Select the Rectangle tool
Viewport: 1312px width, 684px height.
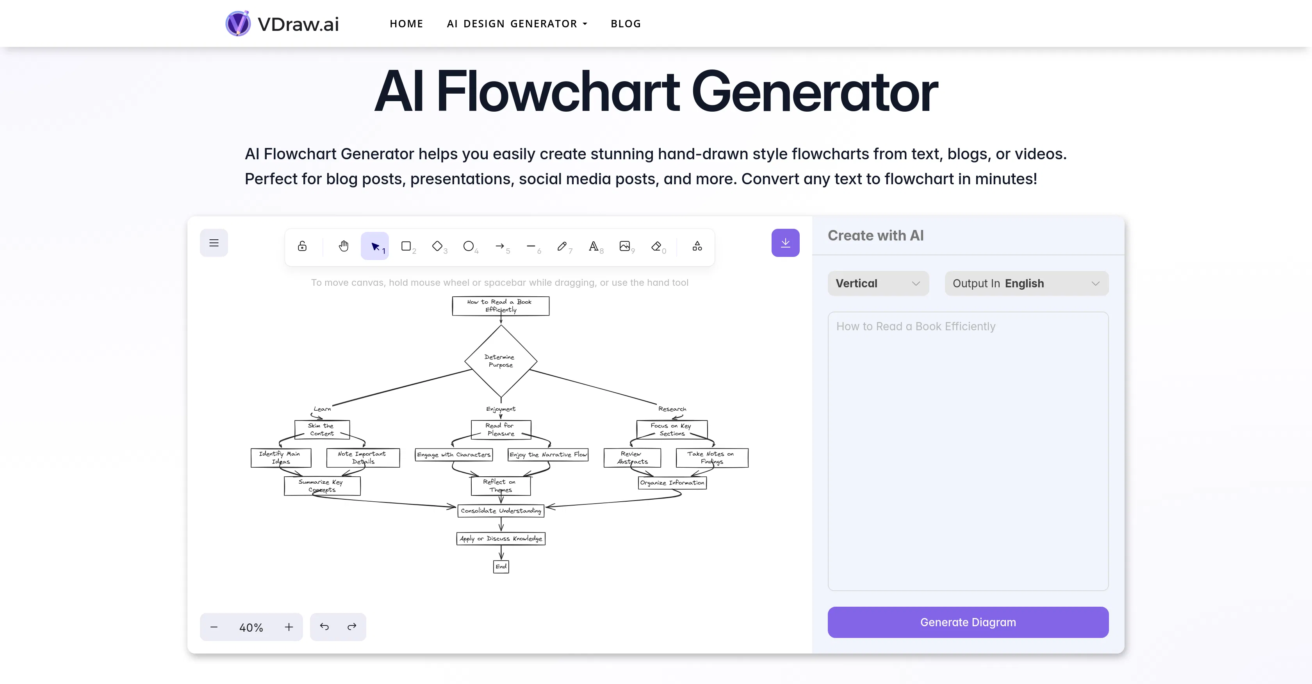[406, 246]
